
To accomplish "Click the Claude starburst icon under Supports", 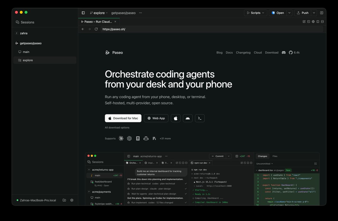I will click(x=121, y=138).
